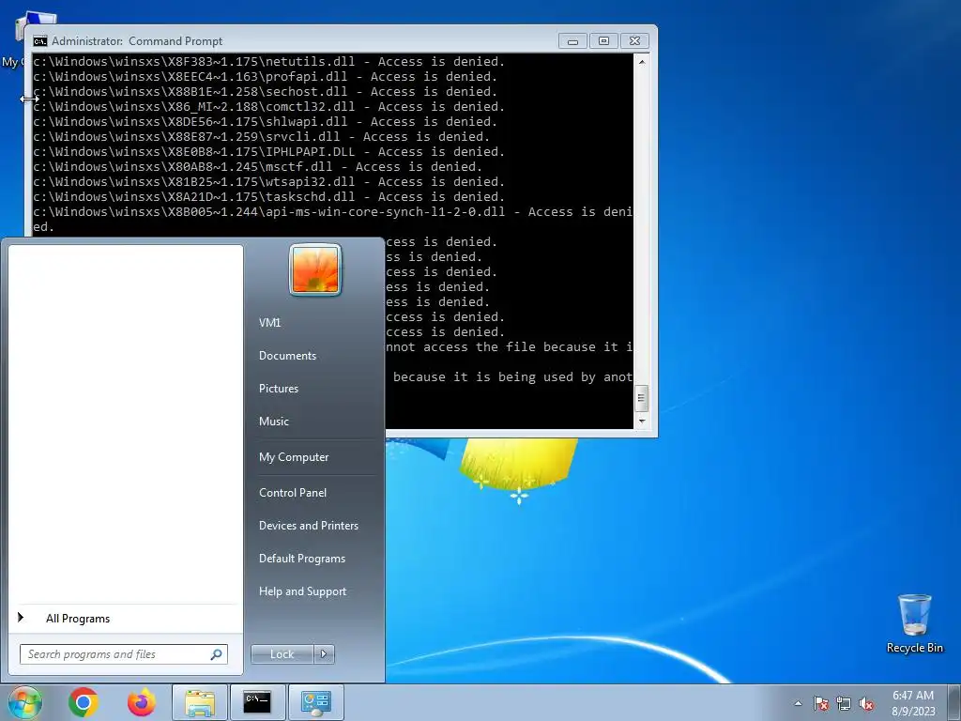Open My Computer from the Start menu
Screen dimensions: 961x721
[294, 457]
